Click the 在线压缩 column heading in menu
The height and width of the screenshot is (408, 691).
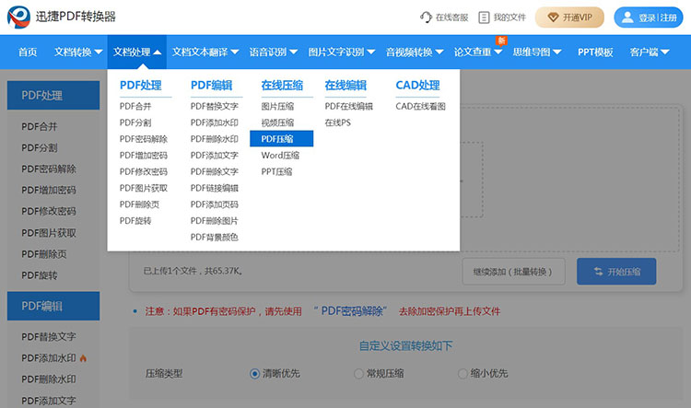pos(282,85)
